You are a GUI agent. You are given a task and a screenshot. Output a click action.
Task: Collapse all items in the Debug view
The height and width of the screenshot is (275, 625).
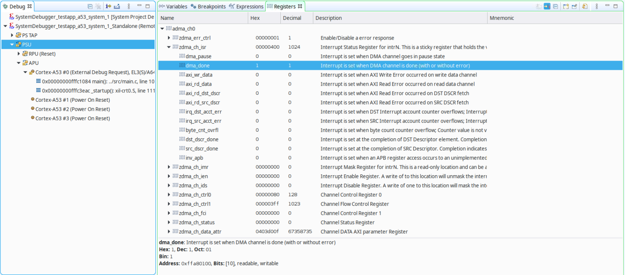click(90, 6)
